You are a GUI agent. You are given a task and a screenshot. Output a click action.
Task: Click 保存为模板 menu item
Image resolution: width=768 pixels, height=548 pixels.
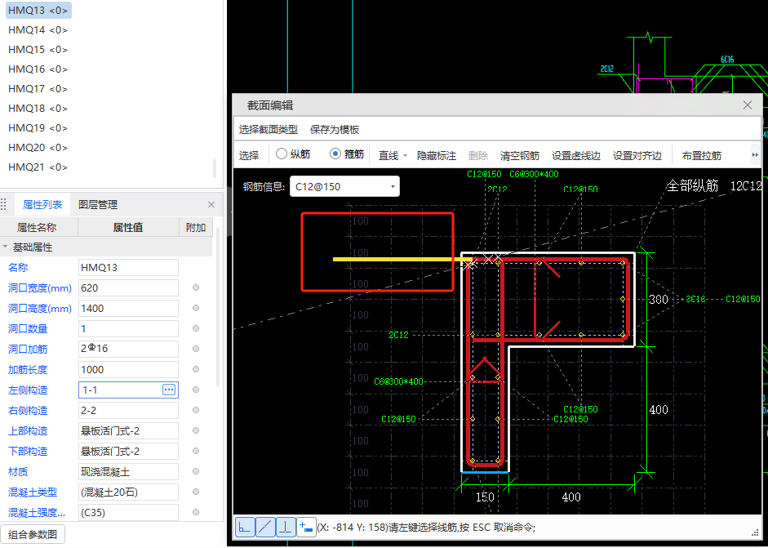(x=335, y=129)
